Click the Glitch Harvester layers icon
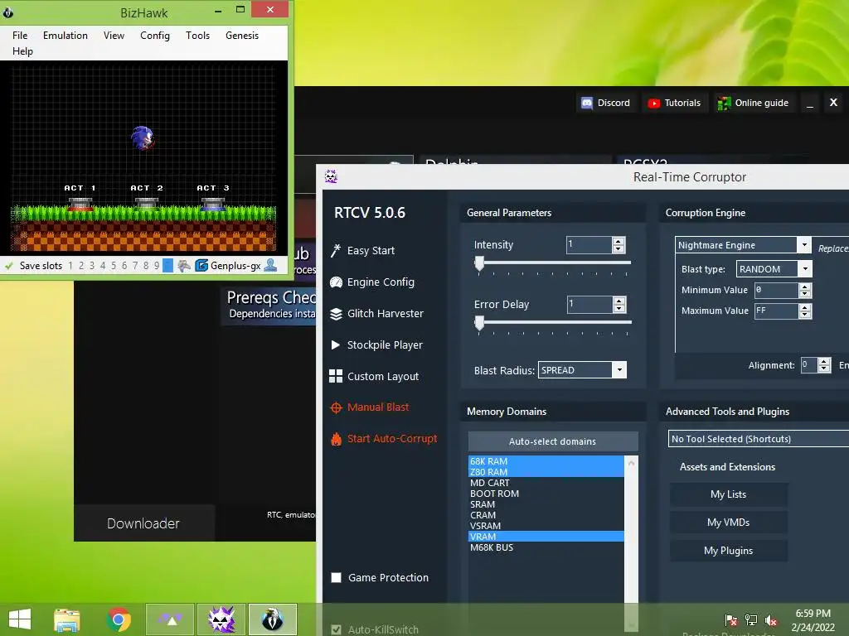This screenshot has height=636, width=849. (336, 314)
